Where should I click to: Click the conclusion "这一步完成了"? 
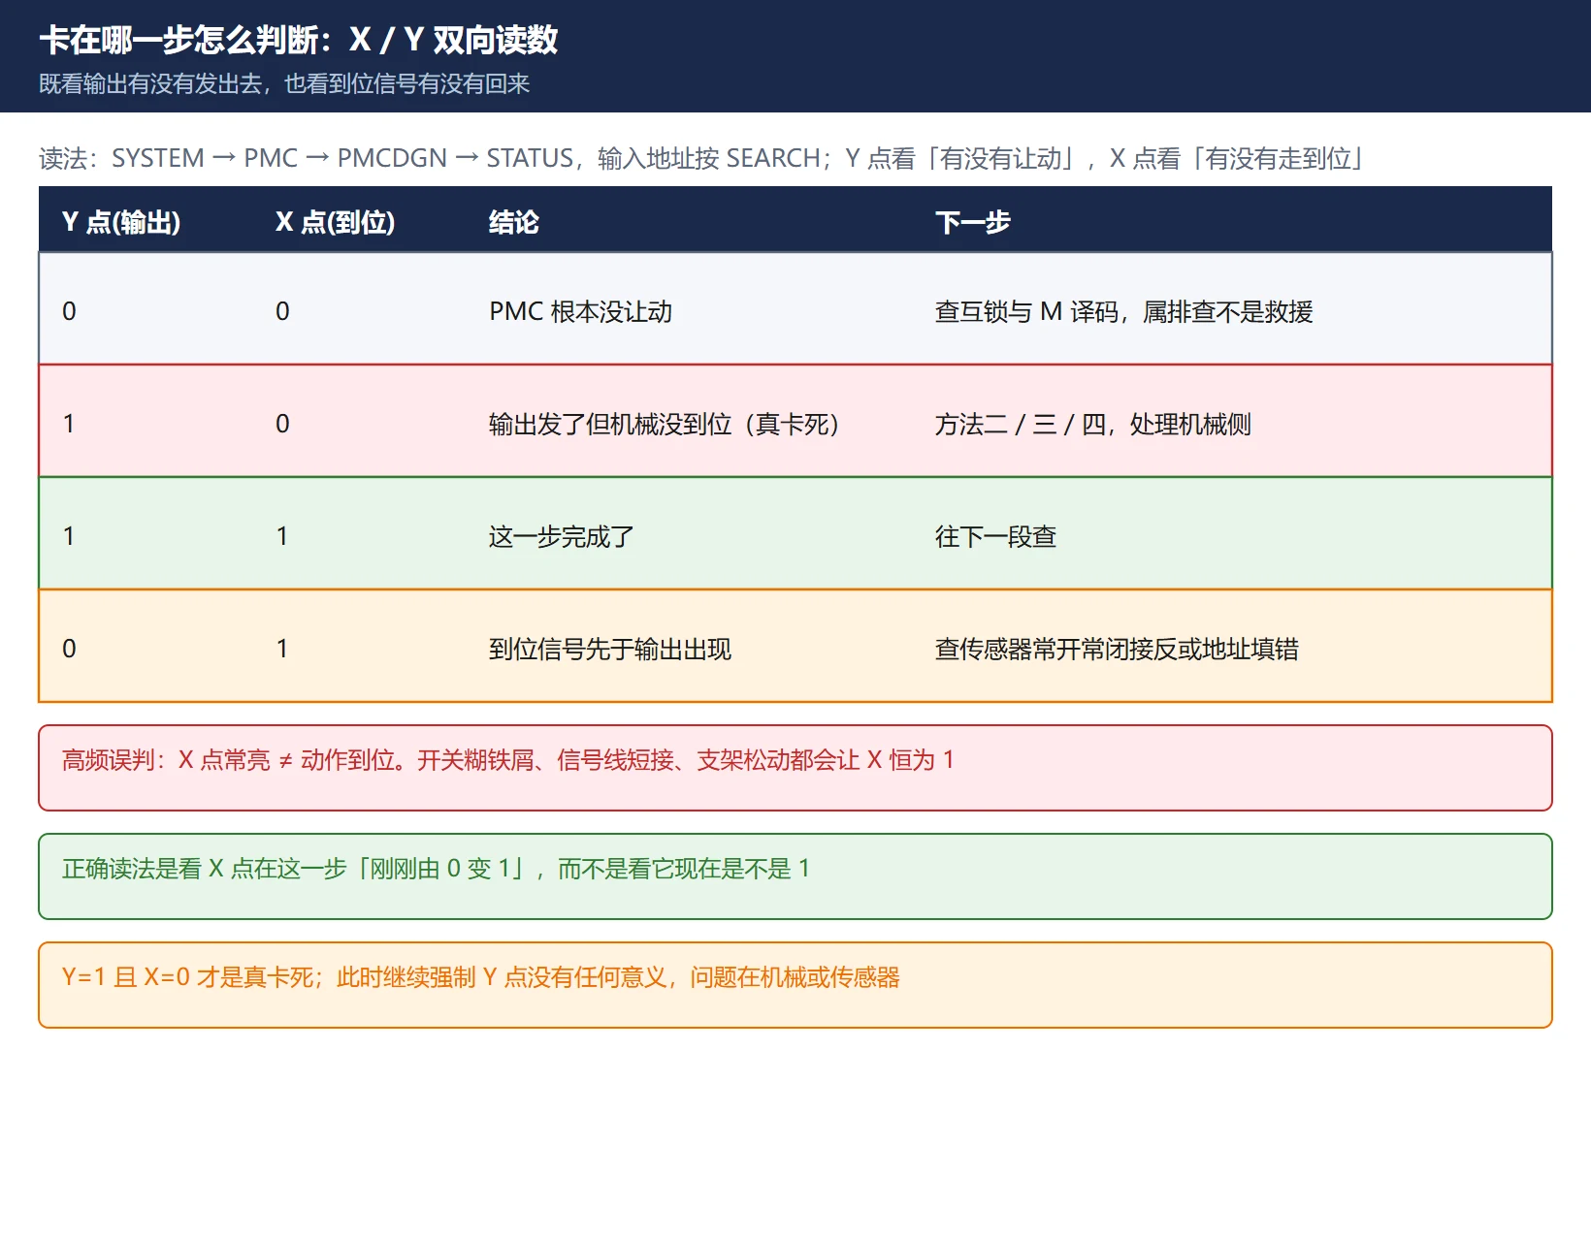click(561, 536)
